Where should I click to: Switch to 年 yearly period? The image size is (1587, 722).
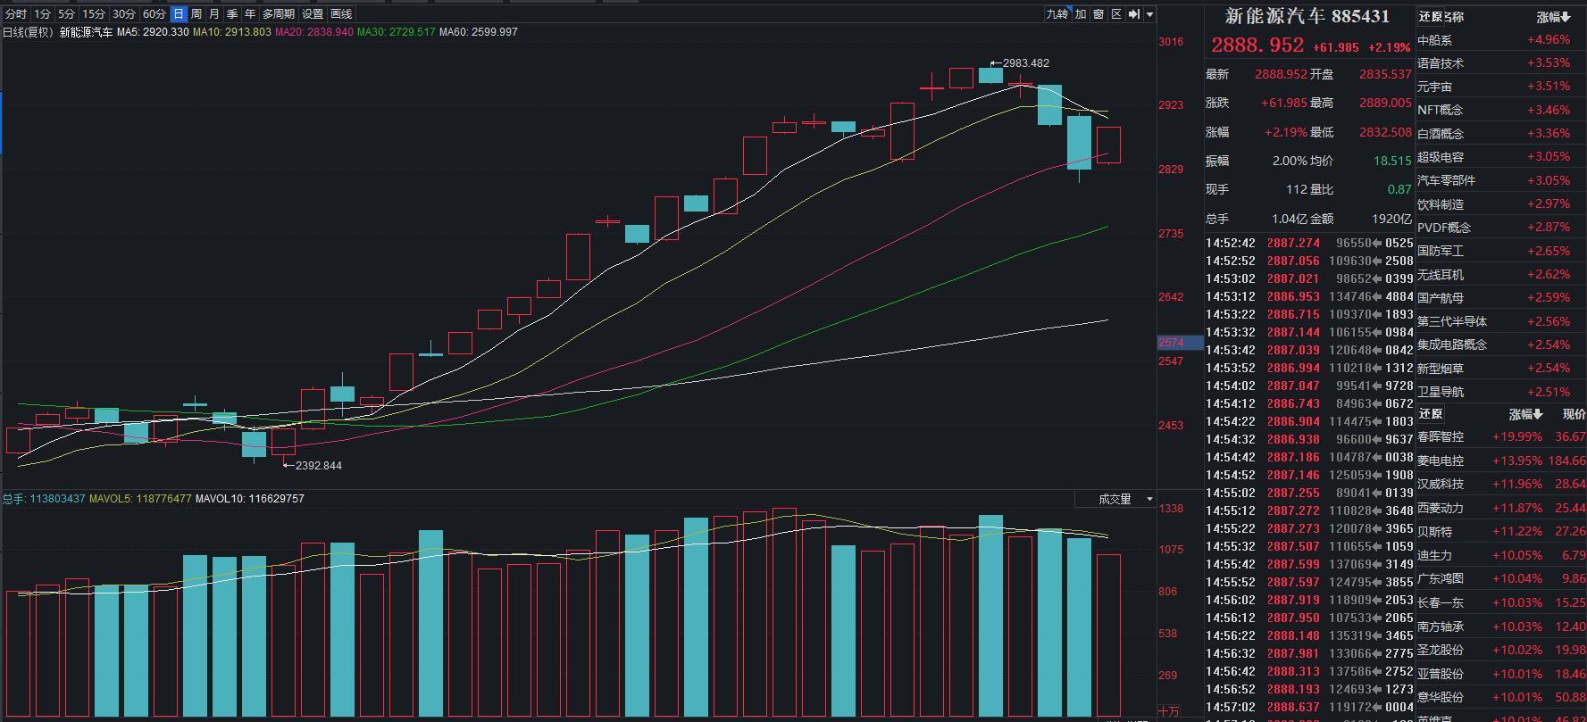(250, 14)
